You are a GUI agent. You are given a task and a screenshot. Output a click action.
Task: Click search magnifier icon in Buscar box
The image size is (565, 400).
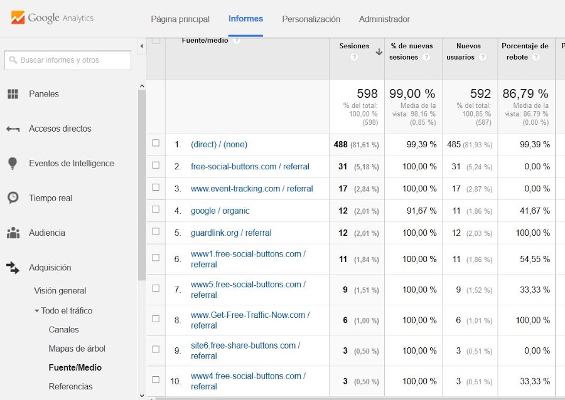point(13,60)
